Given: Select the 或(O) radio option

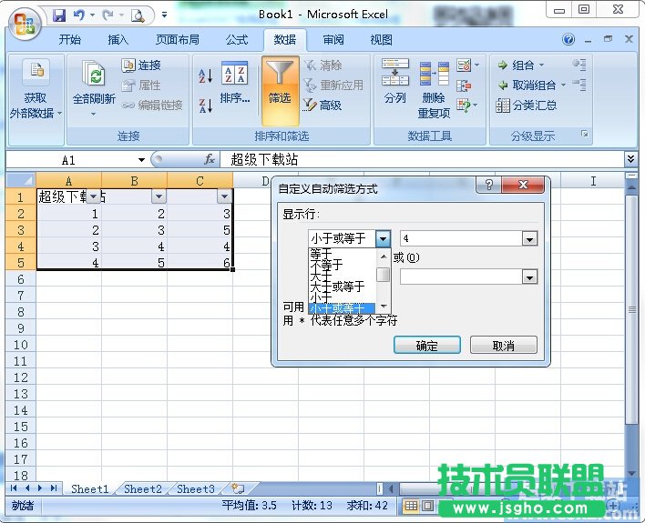Looking at the screenshot, I should (404, 257).
